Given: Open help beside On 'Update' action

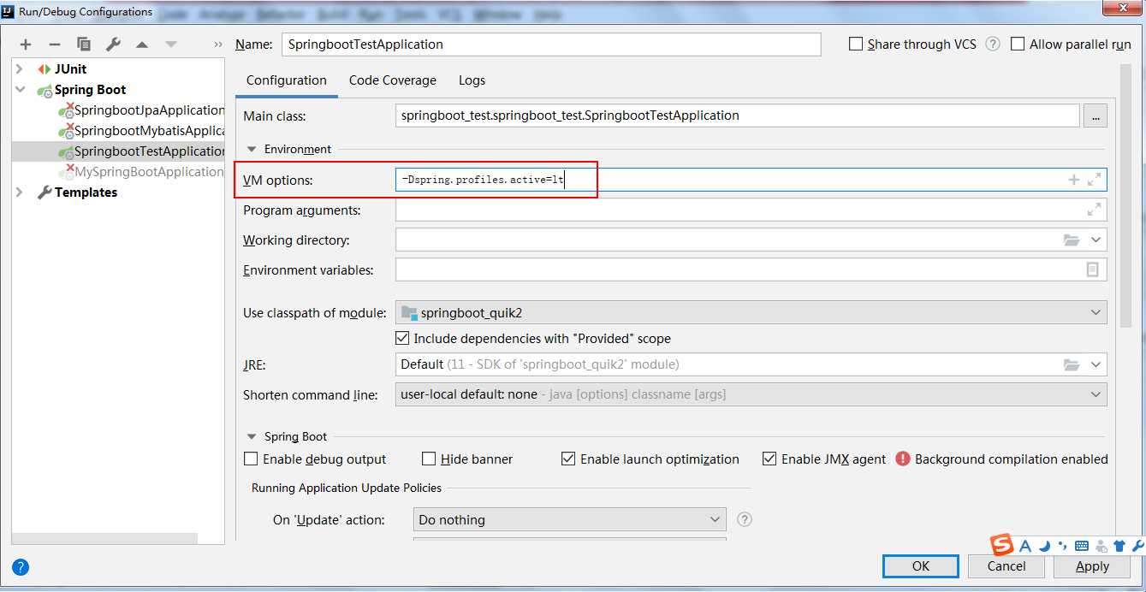Looking at the screenshot, I should pos(745,519).
